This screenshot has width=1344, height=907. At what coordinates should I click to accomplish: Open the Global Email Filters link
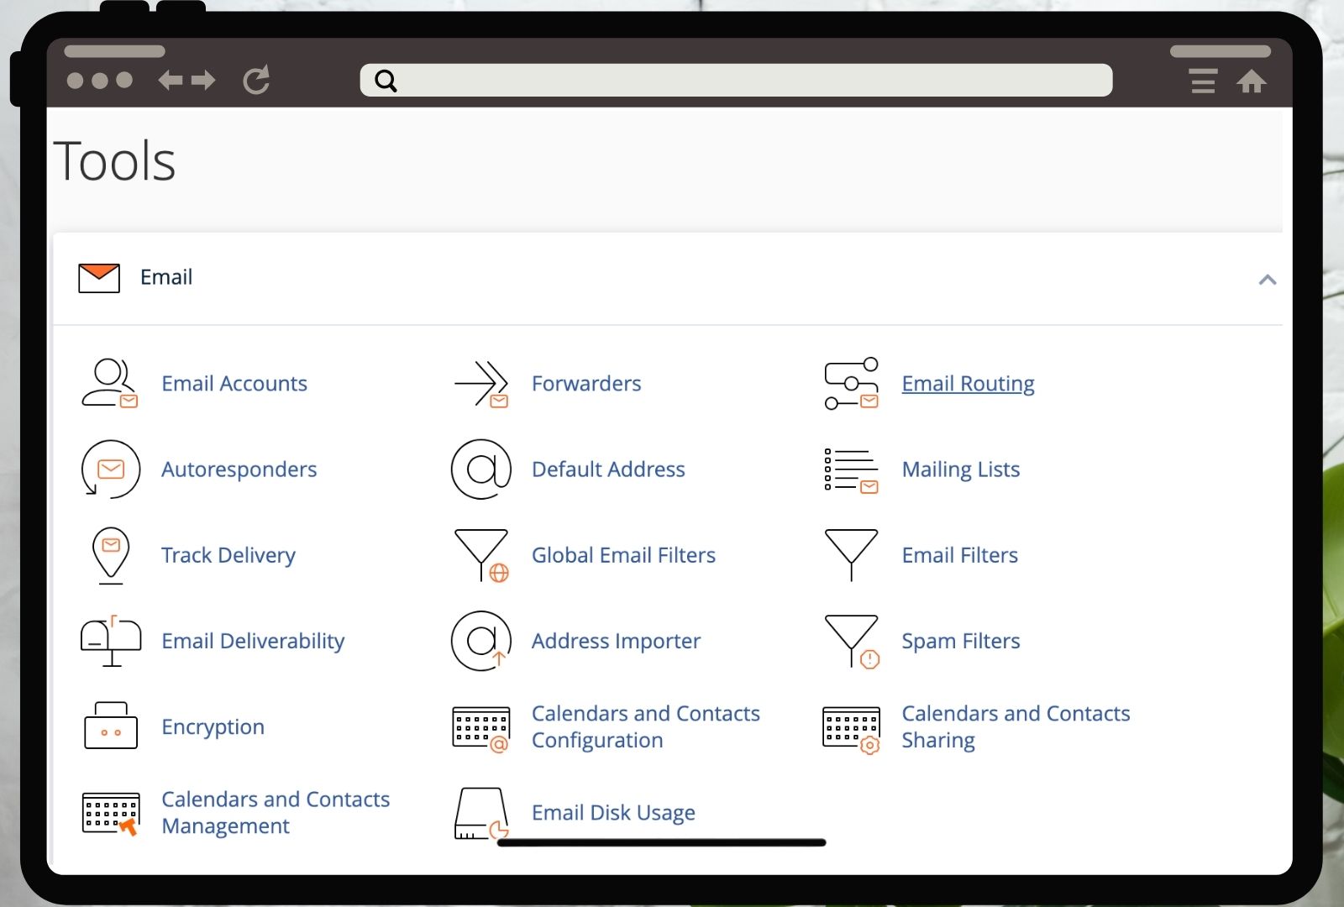click(x=623, y=555)
